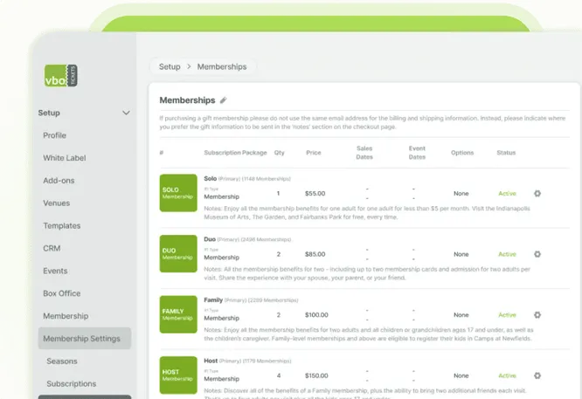Open Templates in the sidebar
This screenshot has width=582, height=399.
[x=62, y=226]
